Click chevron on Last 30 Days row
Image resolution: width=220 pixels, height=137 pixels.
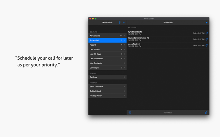[x=124, y=54]
